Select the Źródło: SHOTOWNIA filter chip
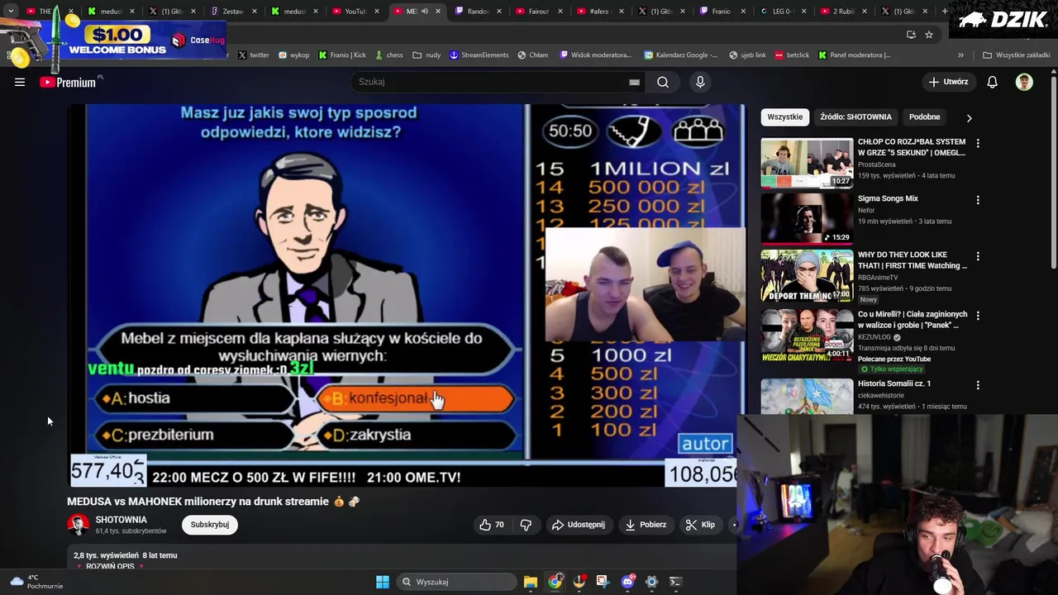Image resolution: width=1058 pixels, height=595 pixels. [x=855, y=117]
